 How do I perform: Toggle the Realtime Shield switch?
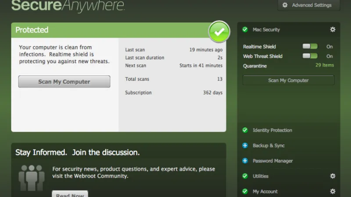tap(310, 46)
